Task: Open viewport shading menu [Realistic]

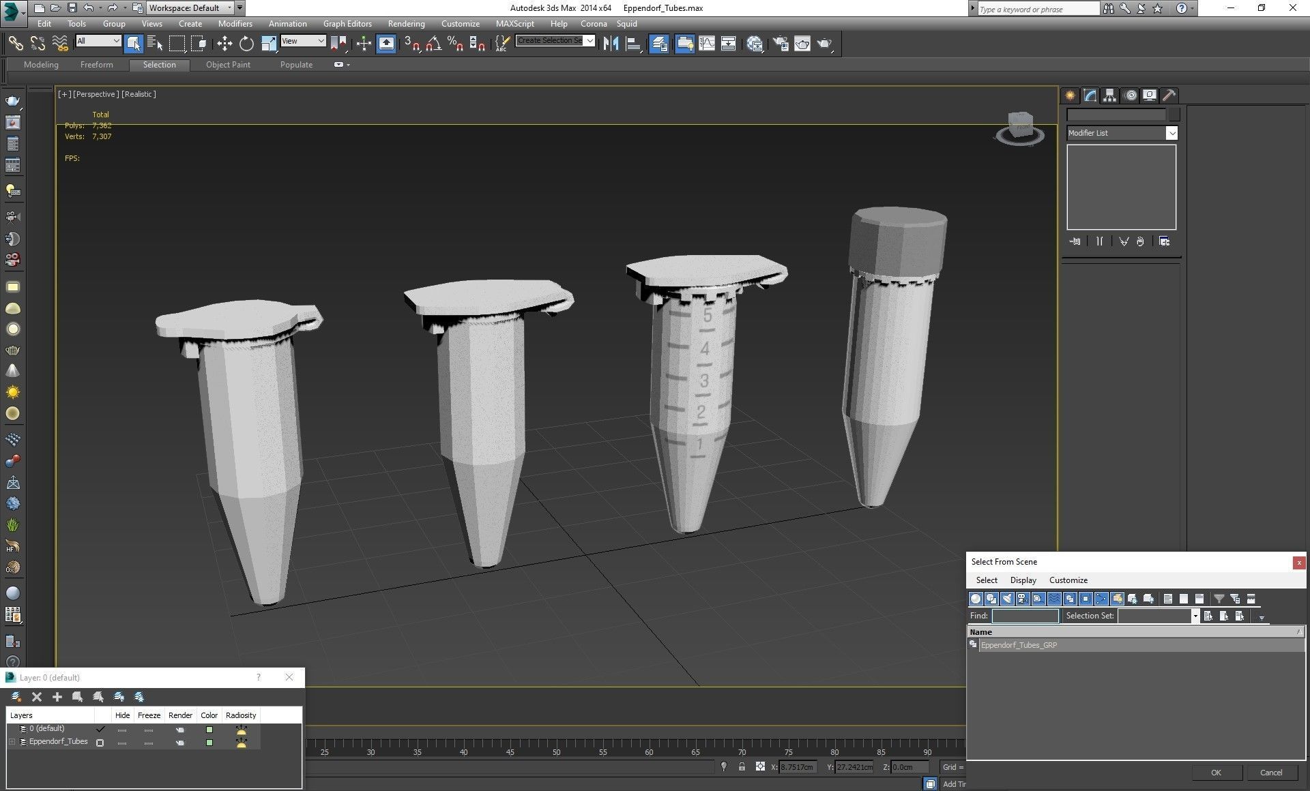Action: pos(139,94)
